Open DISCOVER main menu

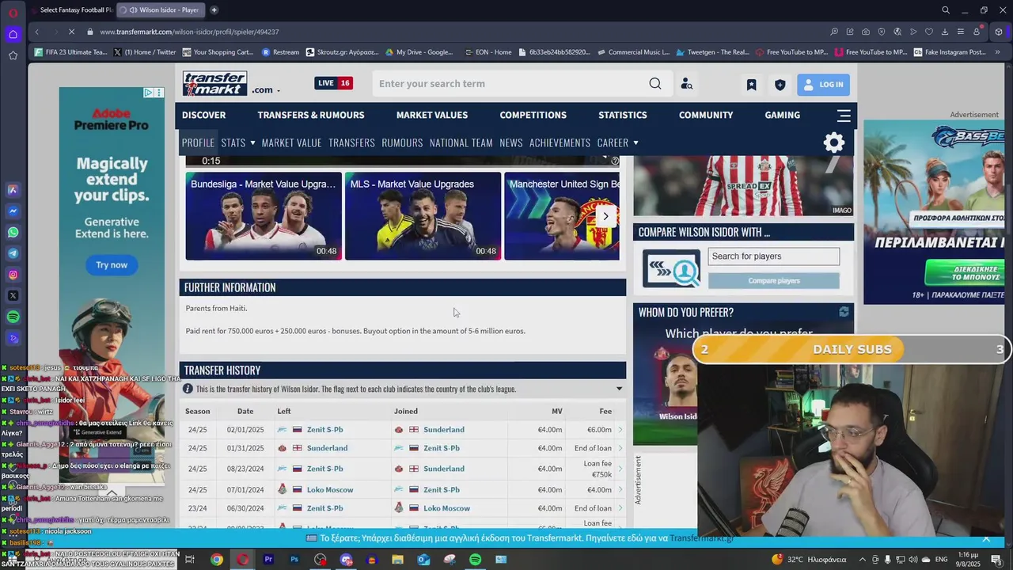203,115
